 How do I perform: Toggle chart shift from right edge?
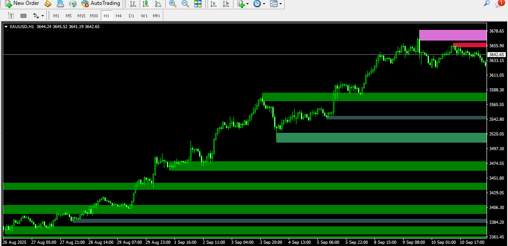226,4
